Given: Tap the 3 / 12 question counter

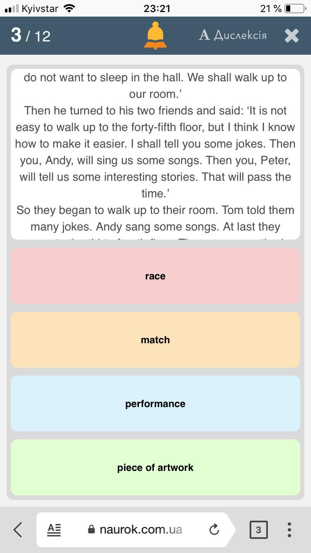Looking at the screenshot, I should [x=31, y=36].
